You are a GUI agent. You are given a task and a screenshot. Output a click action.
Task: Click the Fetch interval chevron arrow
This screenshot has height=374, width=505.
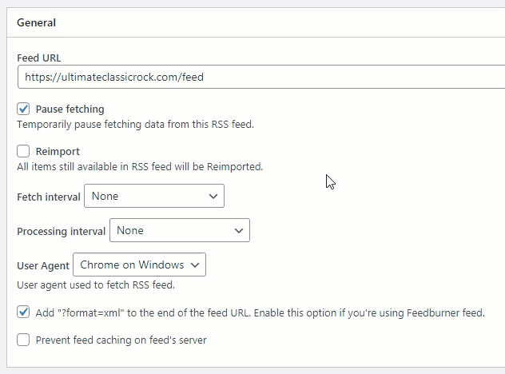tap(213, 196)
